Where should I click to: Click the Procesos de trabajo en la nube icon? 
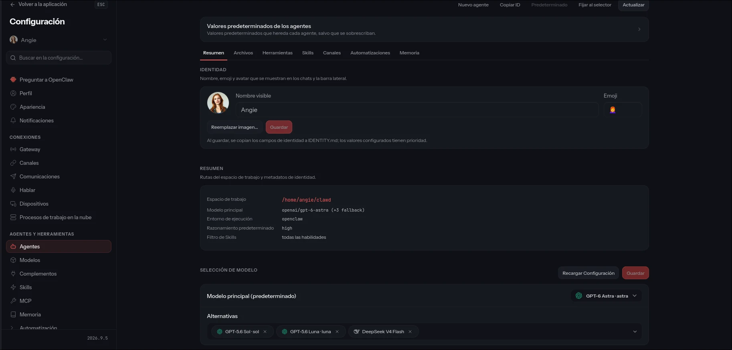[x=13, y=217]
